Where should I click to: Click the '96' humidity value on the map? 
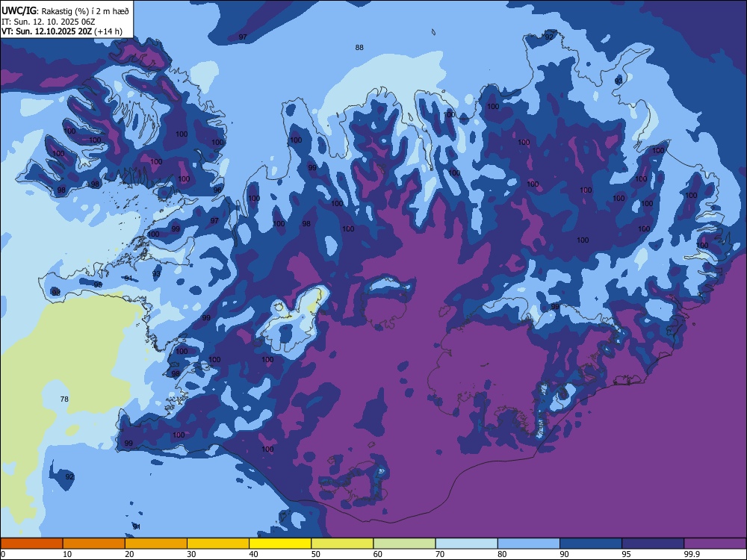pos(217,190)
